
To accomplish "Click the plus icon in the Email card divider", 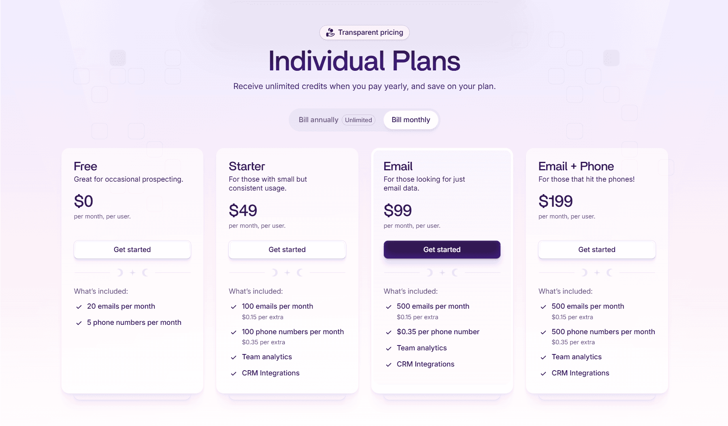I will pyautogui.click(x=442, y=273).
